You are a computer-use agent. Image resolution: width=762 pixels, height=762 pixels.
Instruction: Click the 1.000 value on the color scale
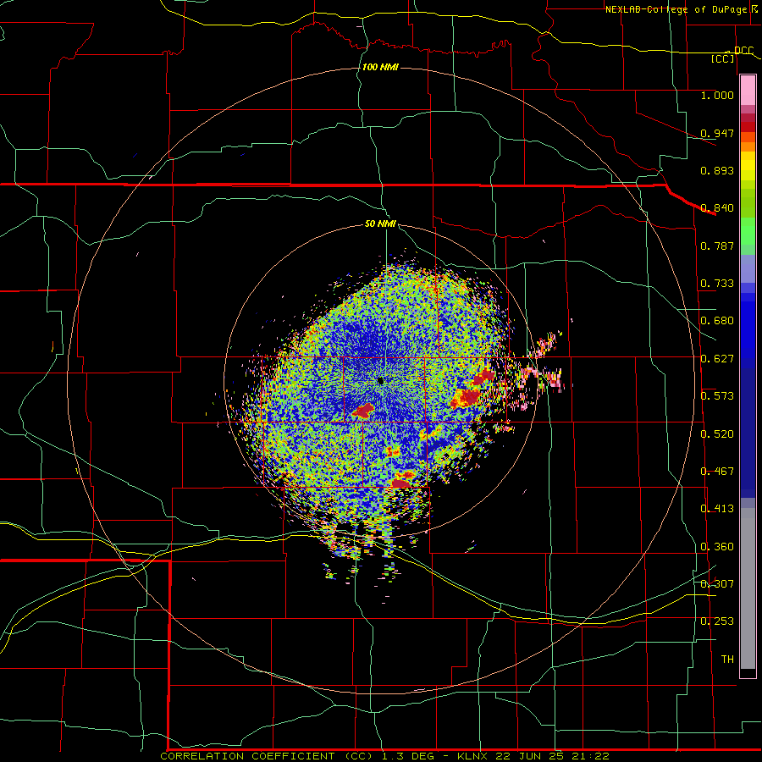(x=717, y=95)
